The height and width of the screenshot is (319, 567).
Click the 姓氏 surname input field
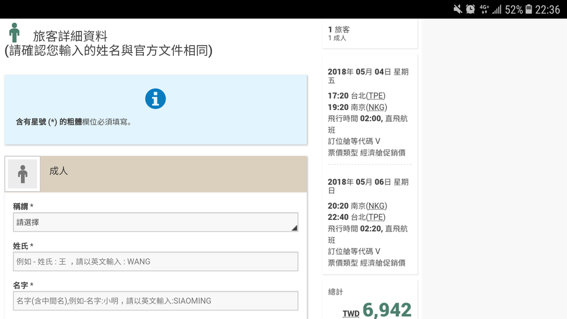click(156, 261)
